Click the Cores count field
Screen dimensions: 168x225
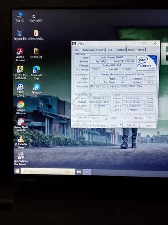(x=125, y=118)
